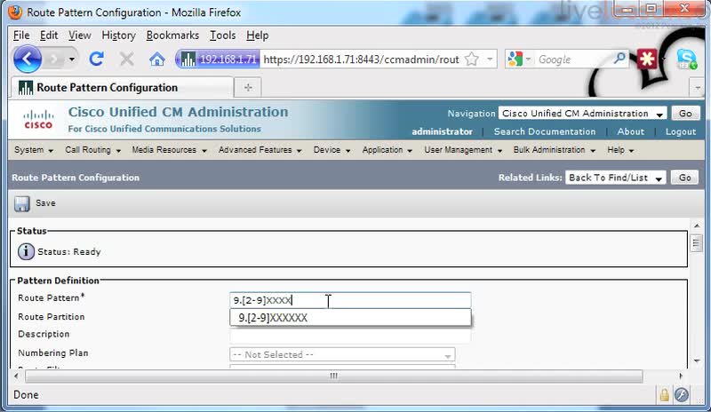Screen dimensions: 711x412
Task: Click into the Route Pattern field
Action: tap(350, 300)
